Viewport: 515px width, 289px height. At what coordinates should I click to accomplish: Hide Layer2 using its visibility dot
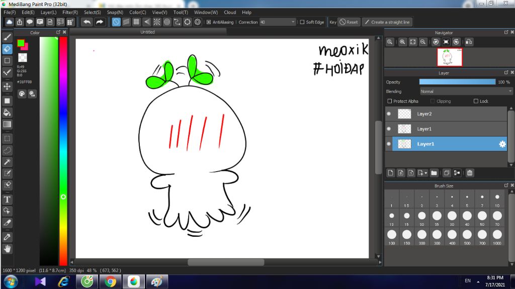[x=389, y=114]
